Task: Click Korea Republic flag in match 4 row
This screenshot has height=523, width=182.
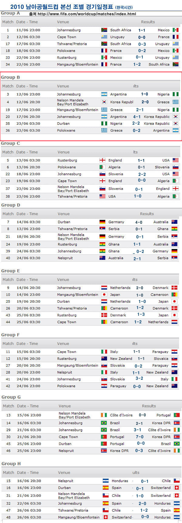Action: (104, 102)
